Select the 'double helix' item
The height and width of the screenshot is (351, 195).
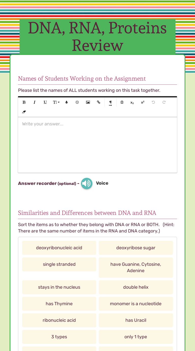[136, 287]
